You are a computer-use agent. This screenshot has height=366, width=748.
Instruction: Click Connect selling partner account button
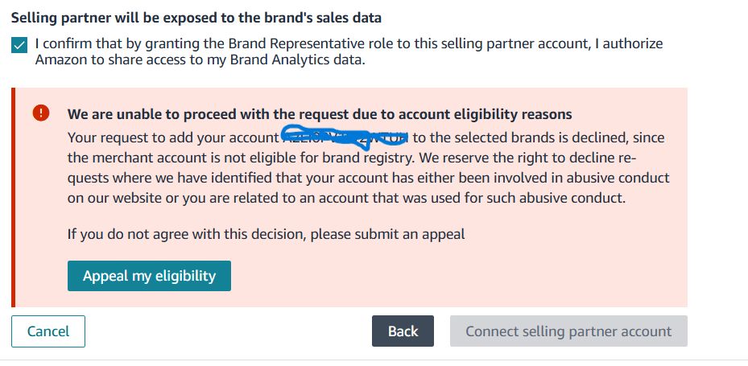pyautogui.click(x=568, y=331)
